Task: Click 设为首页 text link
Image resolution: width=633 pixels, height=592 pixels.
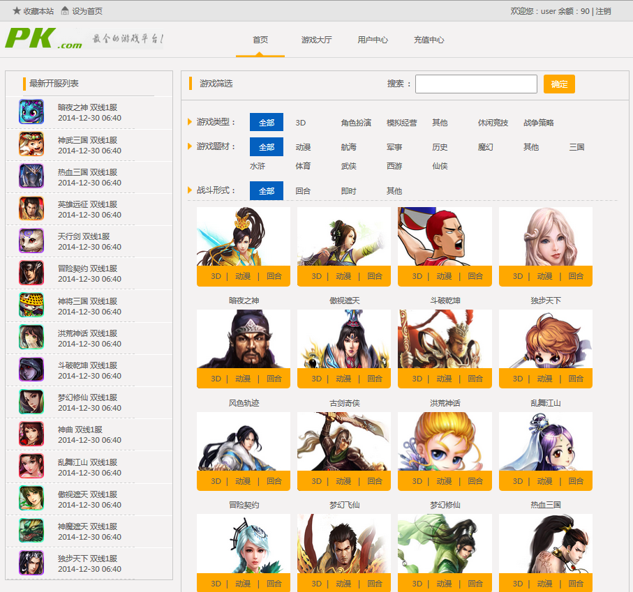Action: [x=87, y=11]
